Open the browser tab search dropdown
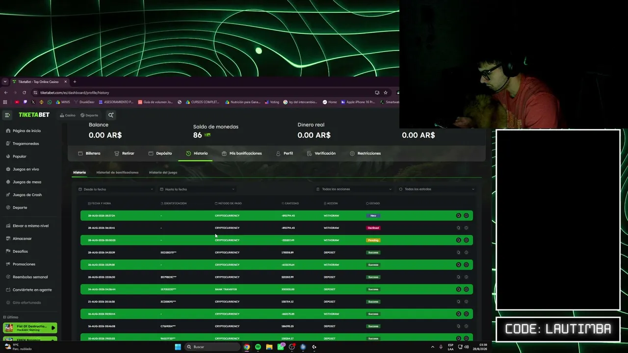 pyautogui.click(x=5, y=82)
